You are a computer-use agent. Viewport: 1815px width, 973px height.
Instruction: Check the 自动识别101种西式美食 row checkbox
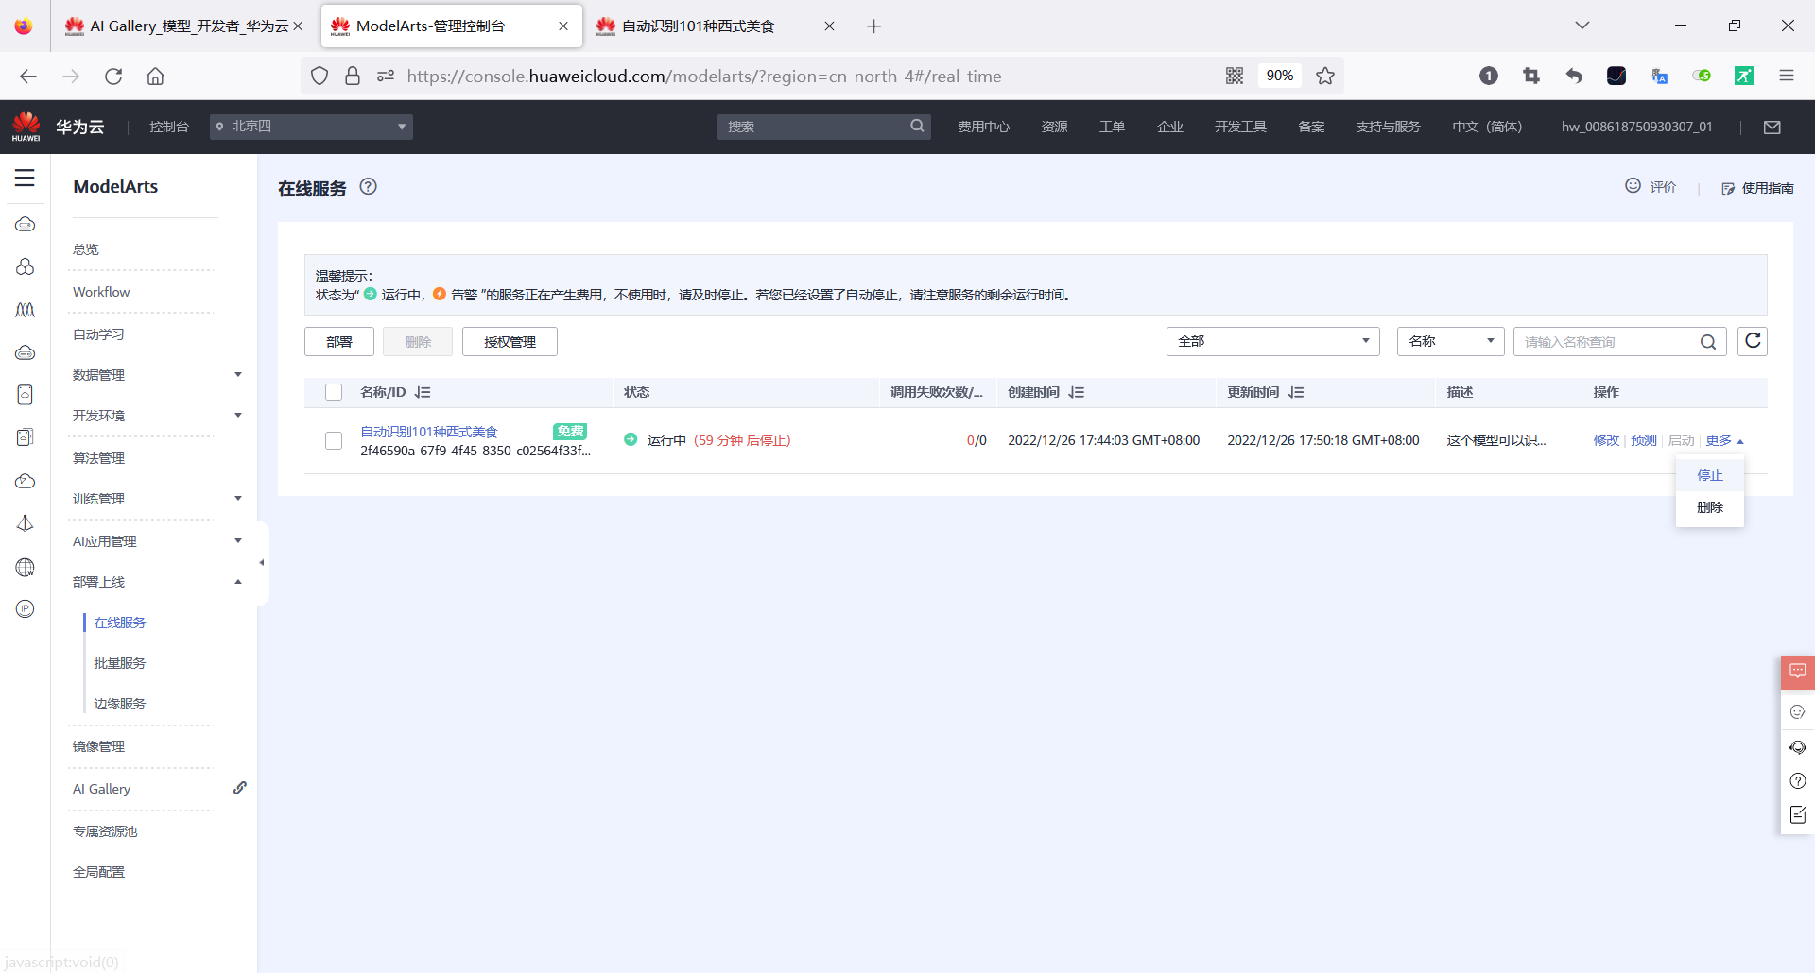tap(334, 440)
